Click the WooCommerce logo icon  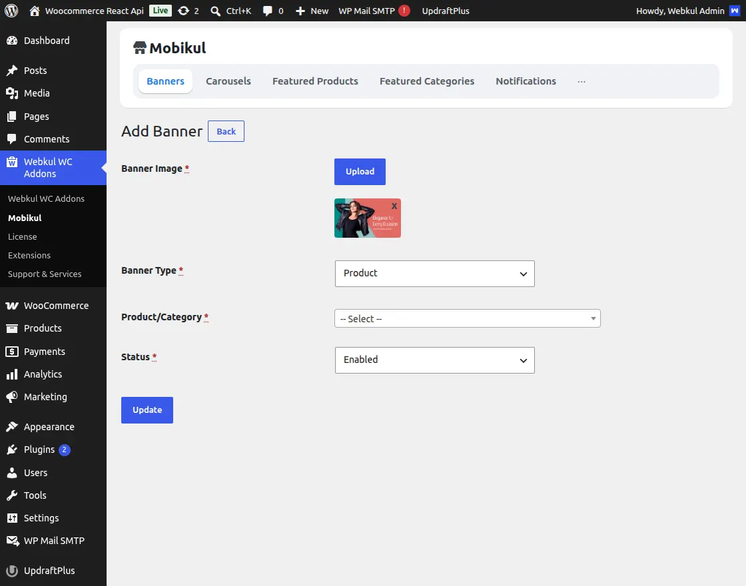pyautogui.click(x=12, y=306)
